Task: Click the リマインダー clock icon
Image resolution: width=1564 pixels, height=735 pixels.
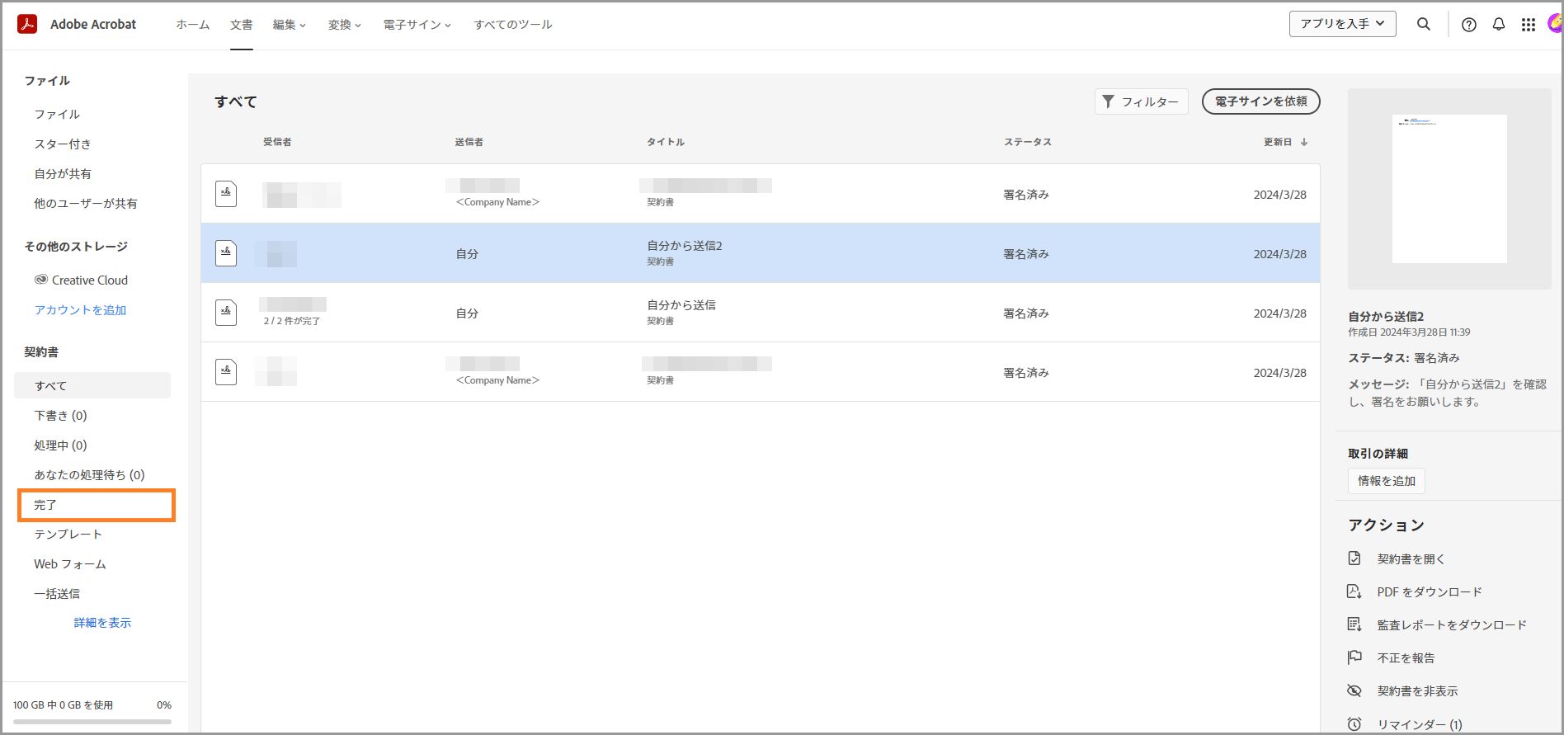Action: tap(1354, 724)
